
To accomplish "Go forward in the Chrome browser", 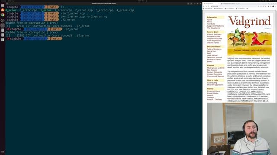I will click(x=206, y=6).
